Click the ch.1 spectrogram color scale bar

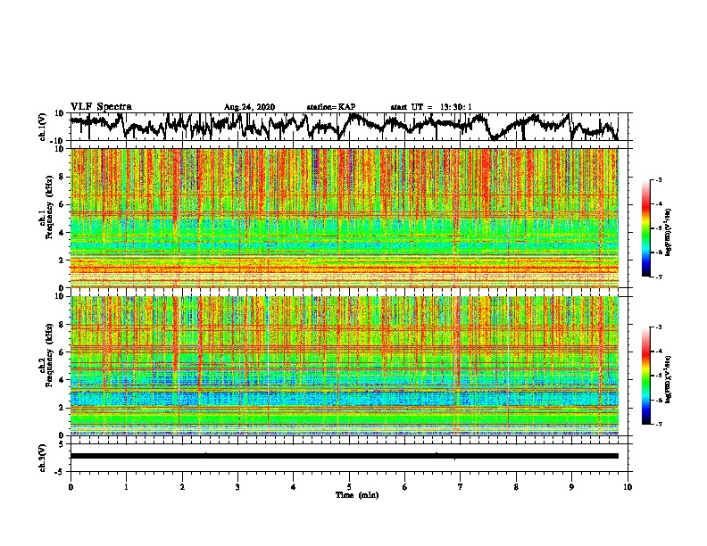(x=645, y=228)
